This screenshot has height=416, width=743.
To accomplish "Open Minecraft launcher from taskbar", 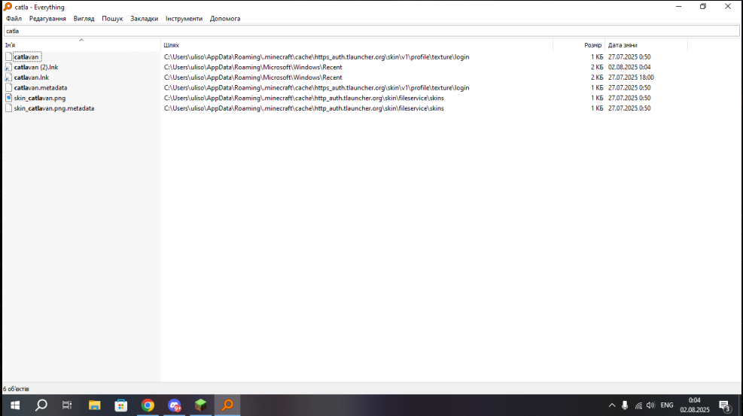I will click(x=201, y=405).
